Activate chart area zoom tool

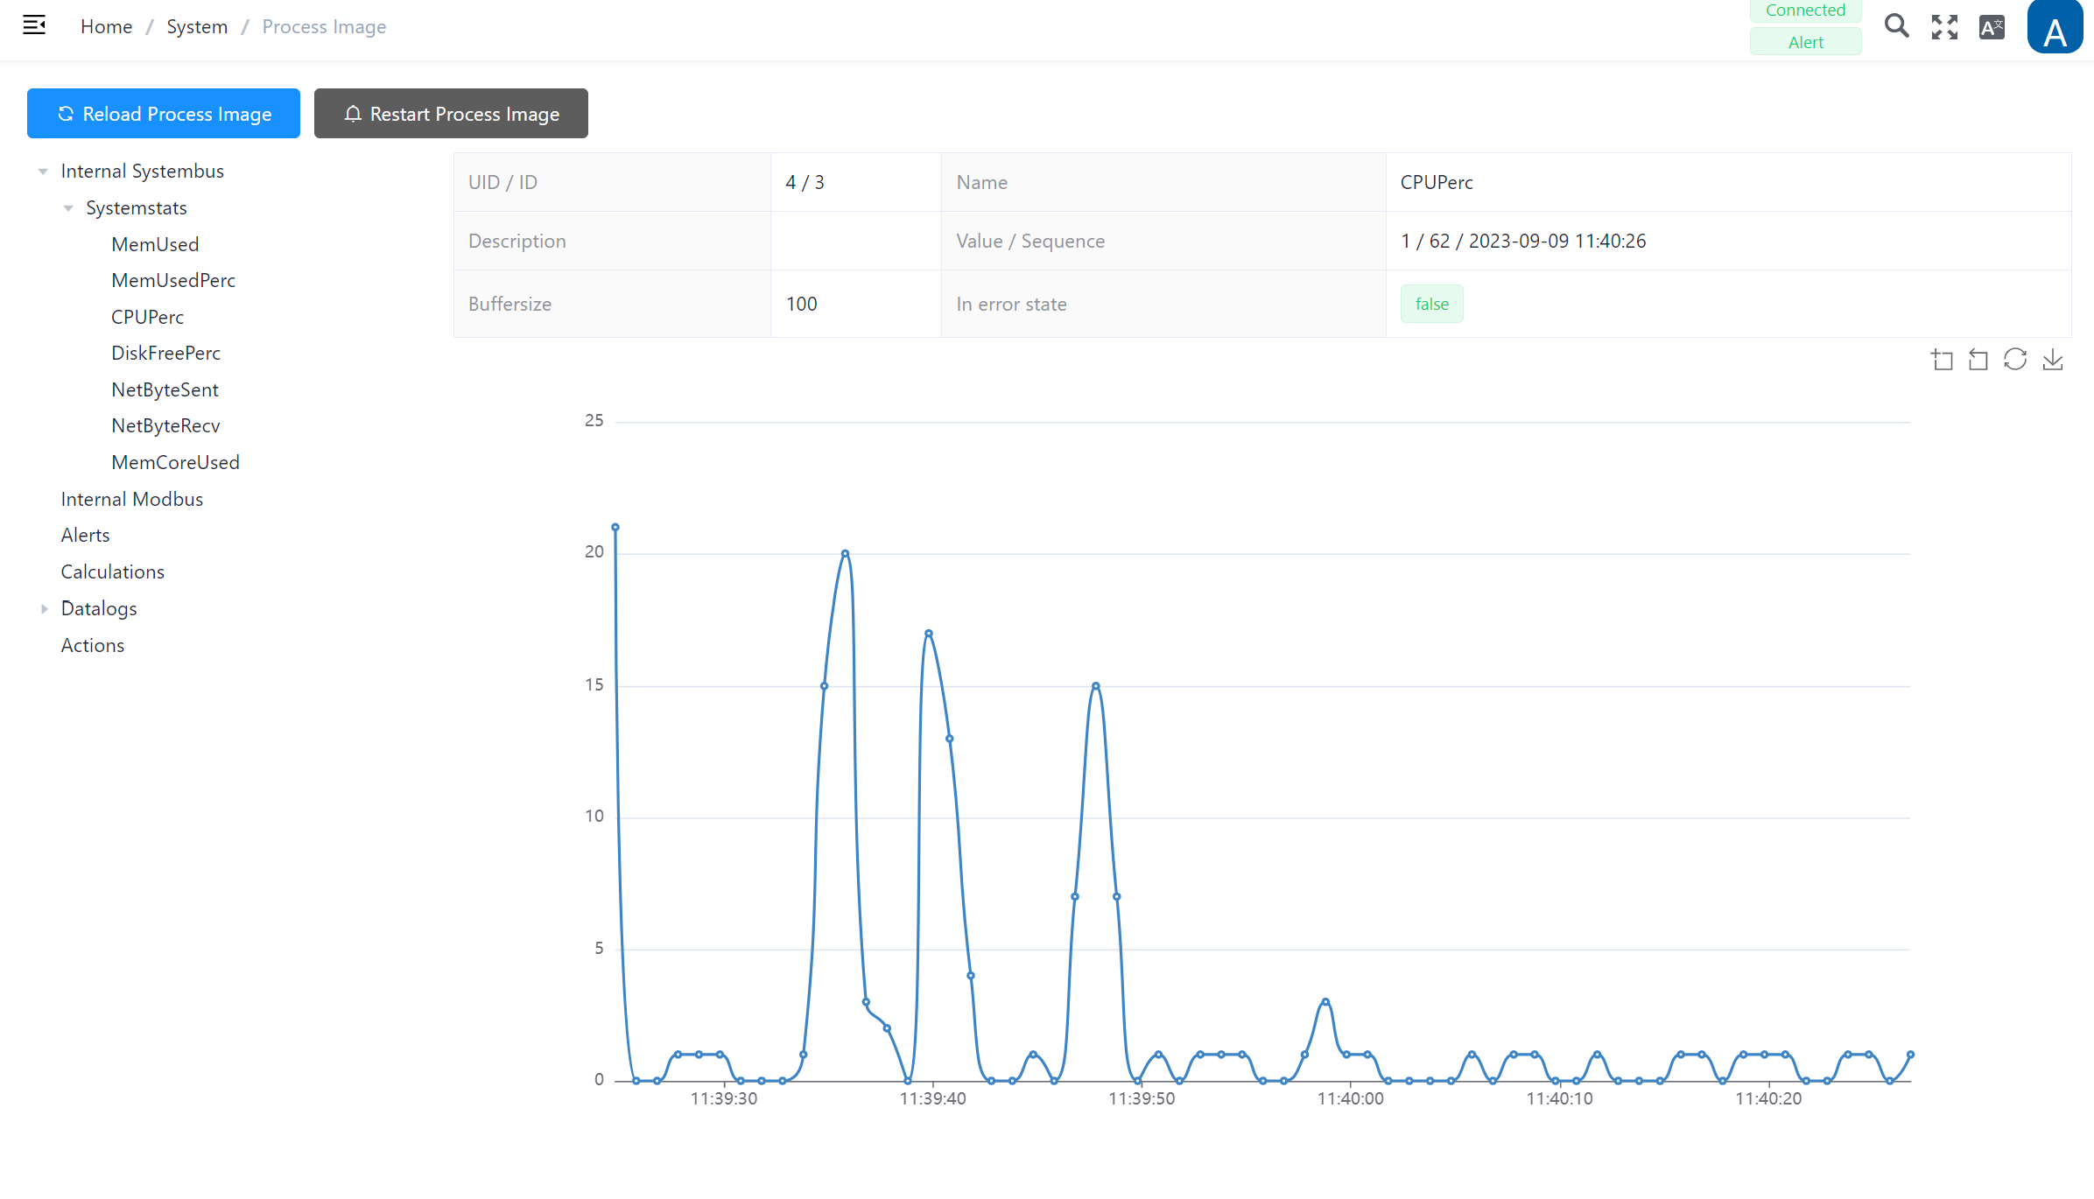(1942, 360)
